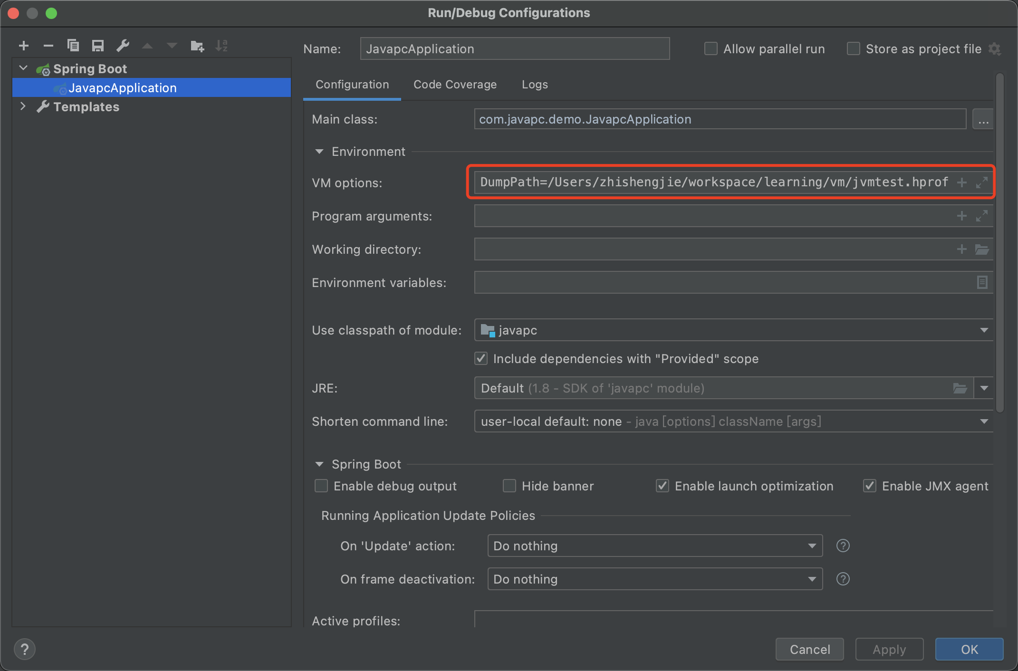
Task: Click the vertical scrollbar of the configuration panel
Action: click(999, 242)
